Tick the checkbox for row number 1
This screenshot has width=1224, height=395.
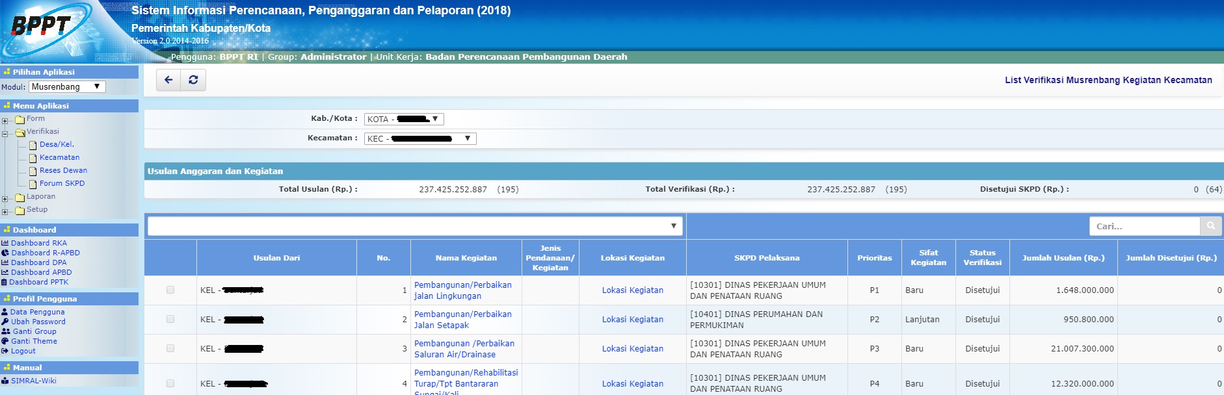170,290
